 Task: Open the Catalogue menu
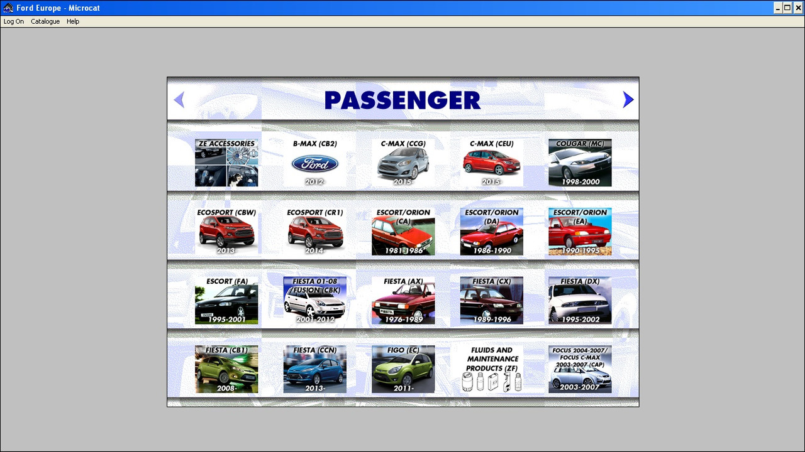tap(45, 21)
